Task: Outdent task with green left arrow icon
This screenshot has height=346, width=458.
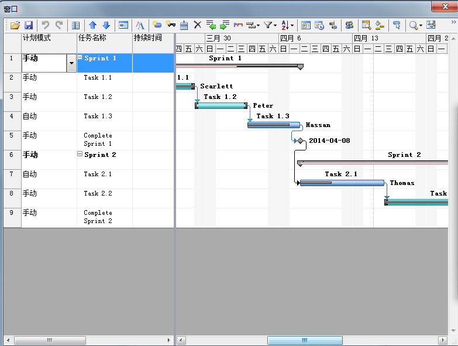Action: [x=211, y=25]
